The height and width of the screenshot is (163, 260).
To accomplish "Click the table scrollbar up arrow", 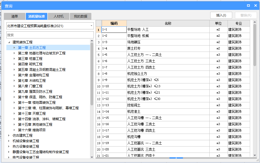I will pyautogui.click(x=255, y=22).
